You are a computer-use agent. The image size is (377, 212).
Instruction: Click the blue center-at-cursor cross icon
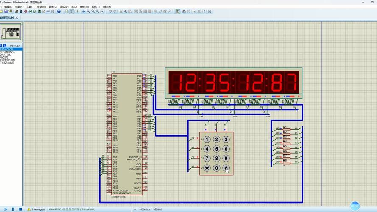84,11
